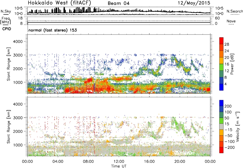Click the Velocity [m s-1] colorbar title
The width and height of the screenshot is (243, 168).
tap(238, 126)
